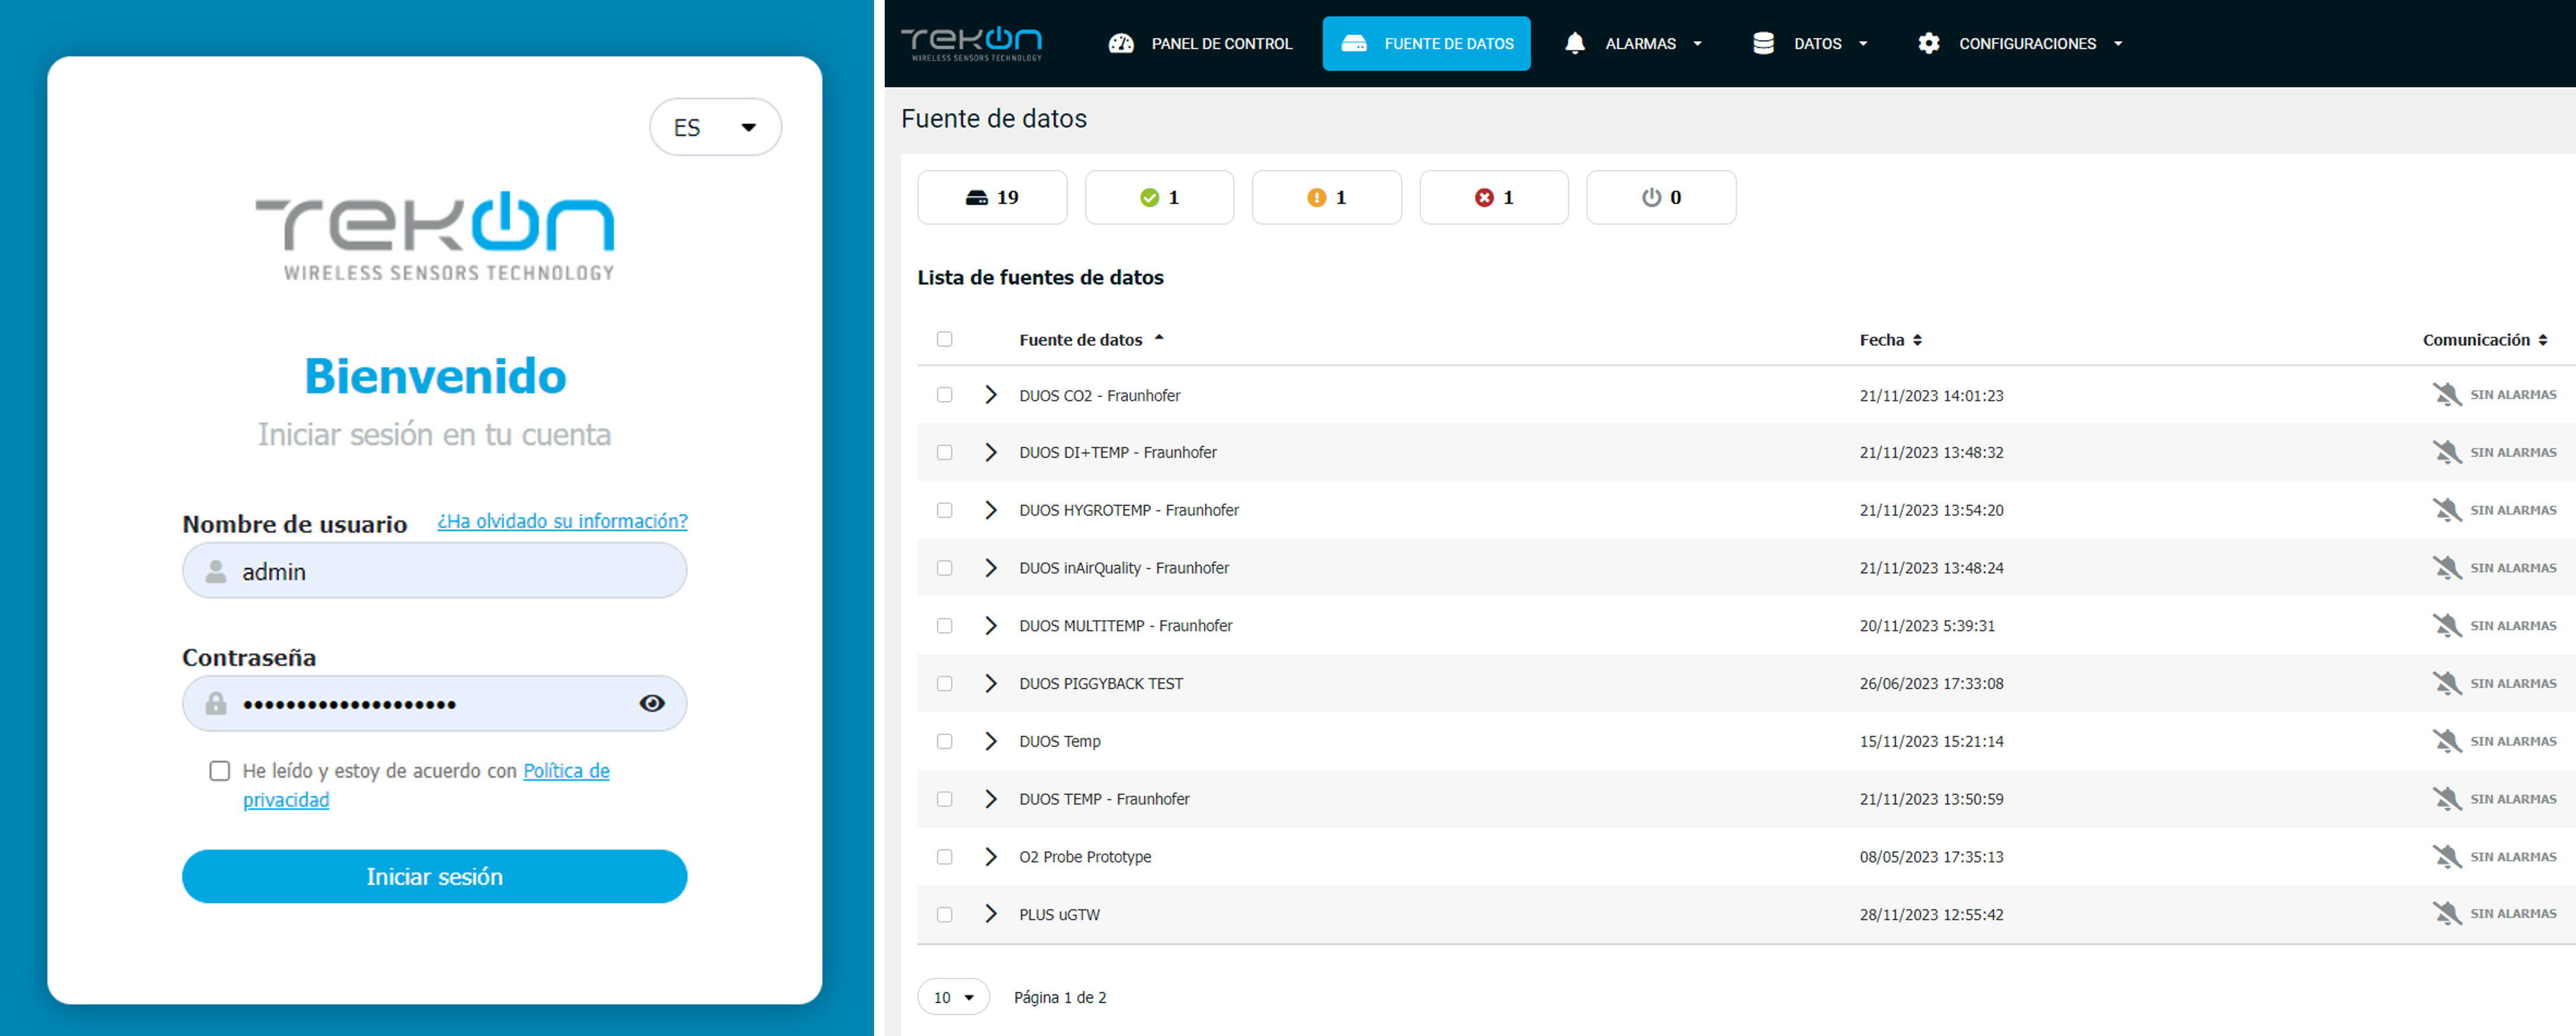Open the forgot your information link

point(562,521)
